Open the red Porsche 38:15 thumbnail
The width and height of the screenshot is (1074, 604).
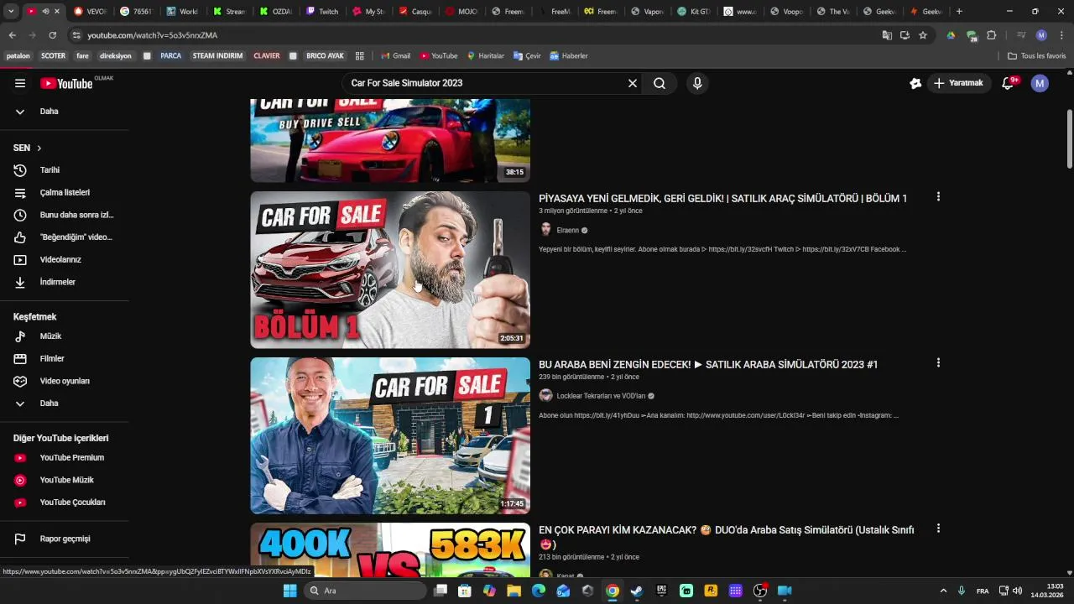click(390, 141)
